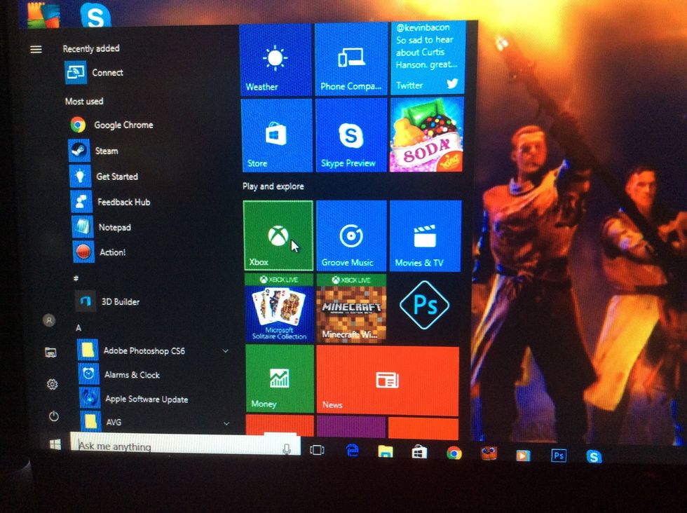Open Steam from the Most used list

(x=93, y=151)
